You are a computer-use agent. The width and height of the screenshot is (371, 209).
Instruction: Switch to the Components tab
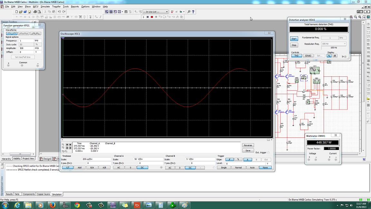click(29, 194)
